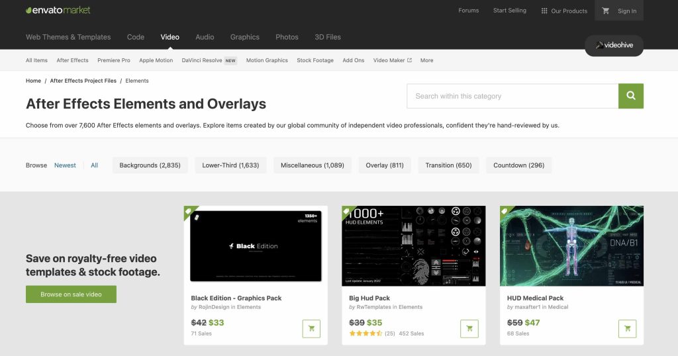
Task: Open Elements category link under Big Hud Pack
Action: [411, 307]
